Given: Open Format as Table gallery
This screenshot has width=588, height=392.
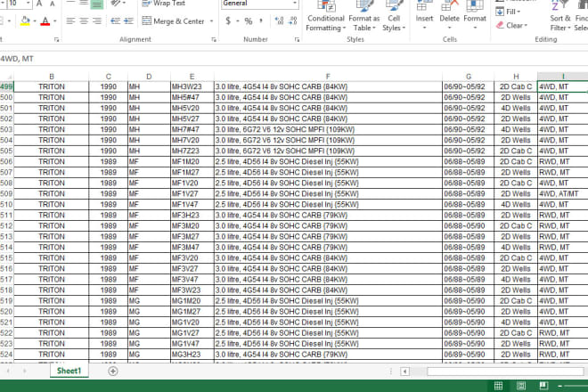Looking at the screenshot, I should [x=364, y=17].
